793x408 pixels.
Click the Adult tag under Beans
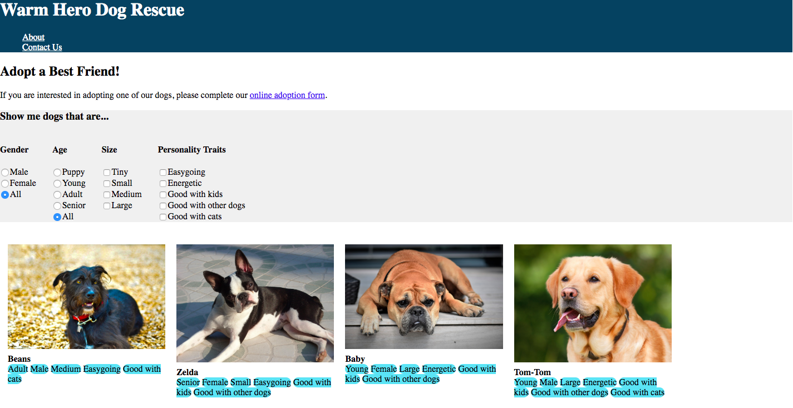coord(18,369)
